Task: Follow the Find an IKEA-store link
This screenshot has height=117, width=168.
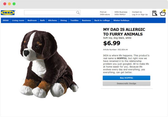Action: (105, 13)
